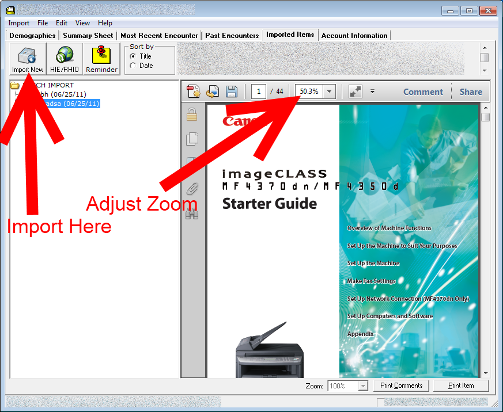This screenshot has width=503, height=412.
Task: Save the PDF with the floppy disk icon
Action: click(231, 91)
